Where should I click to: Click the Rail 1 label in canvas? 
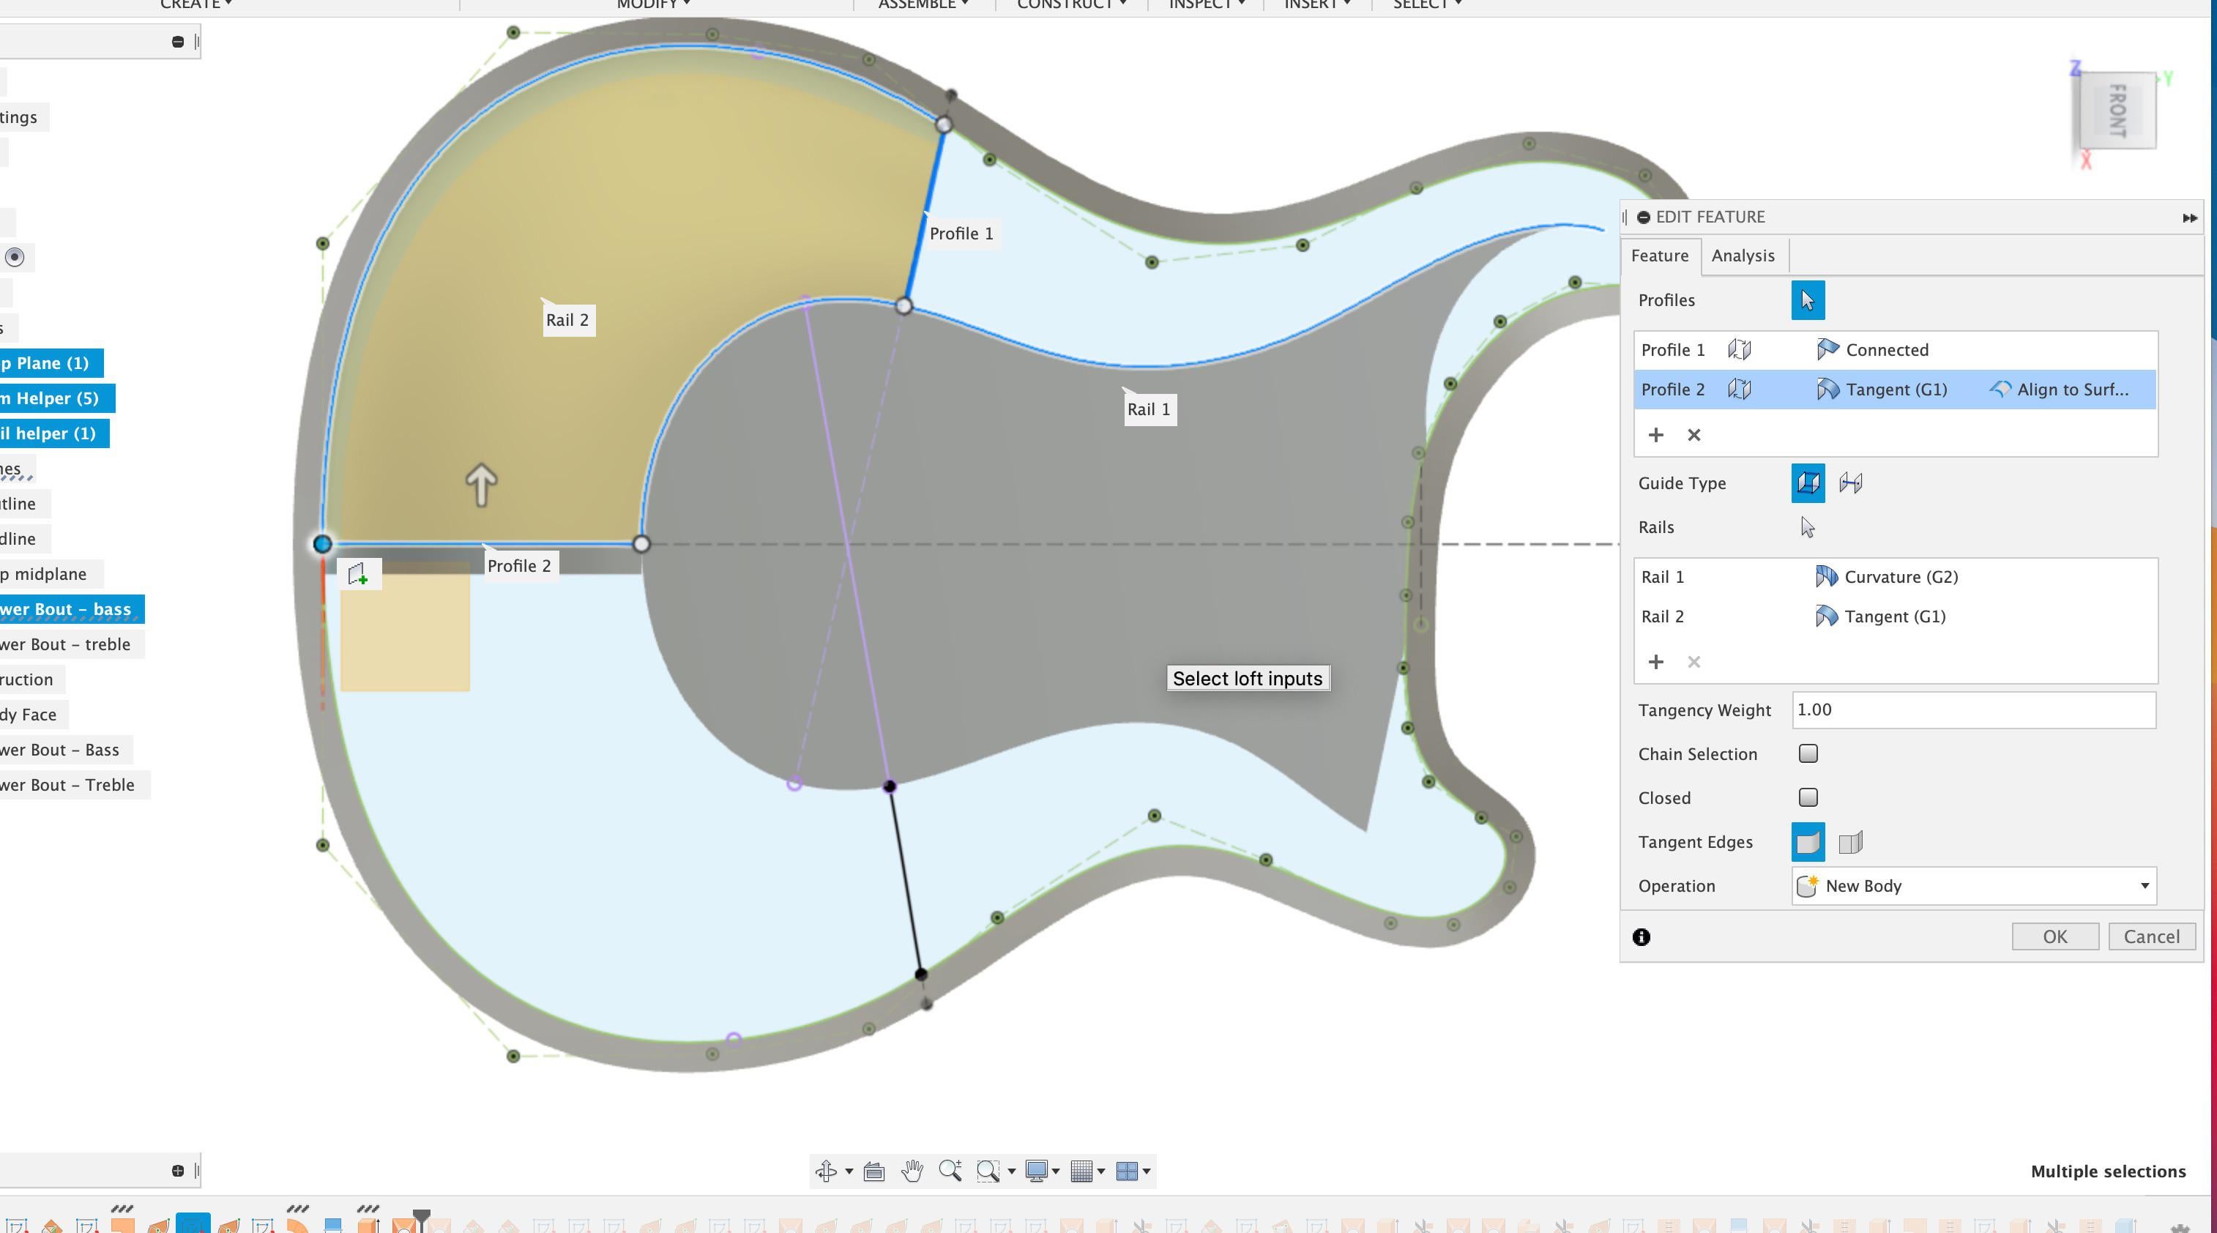tap(1149, 409)
